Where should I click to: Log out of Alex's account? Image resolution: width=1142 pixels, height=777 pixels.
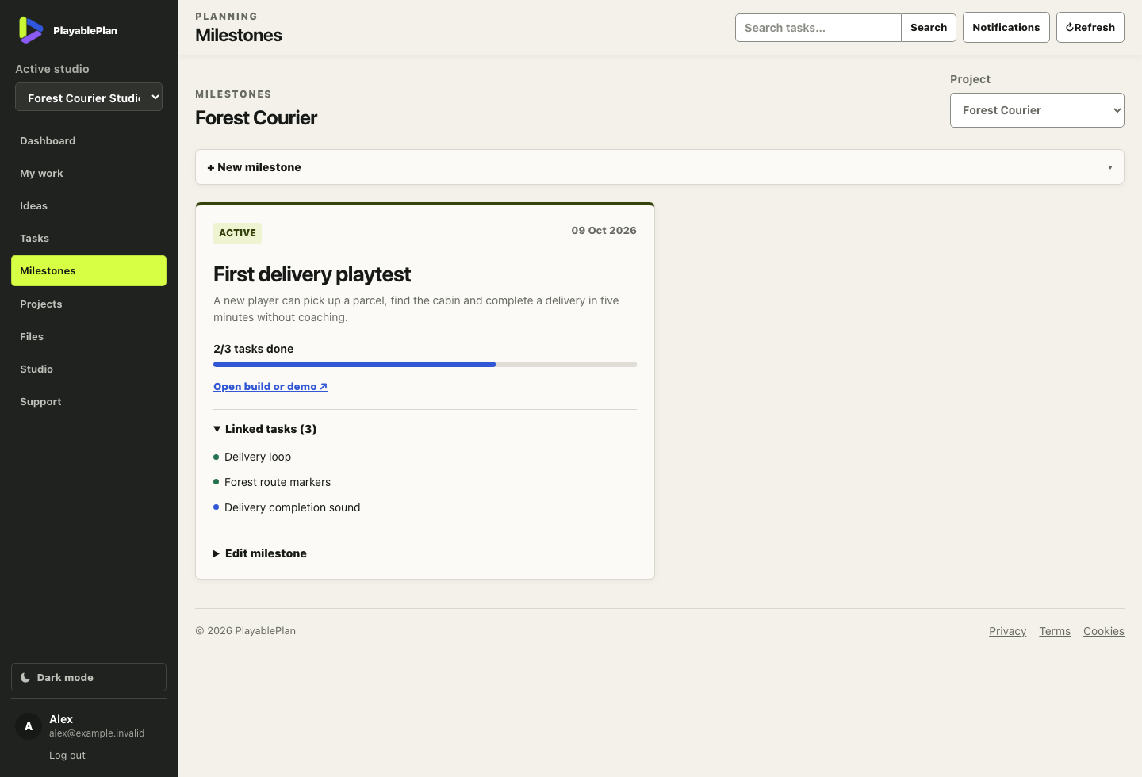point(67,755)
